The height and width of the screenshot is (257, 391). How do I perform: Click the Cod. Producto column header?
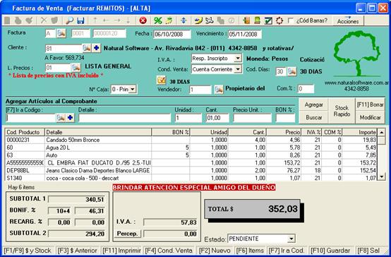pyautogui.click(x=25, y=132)
